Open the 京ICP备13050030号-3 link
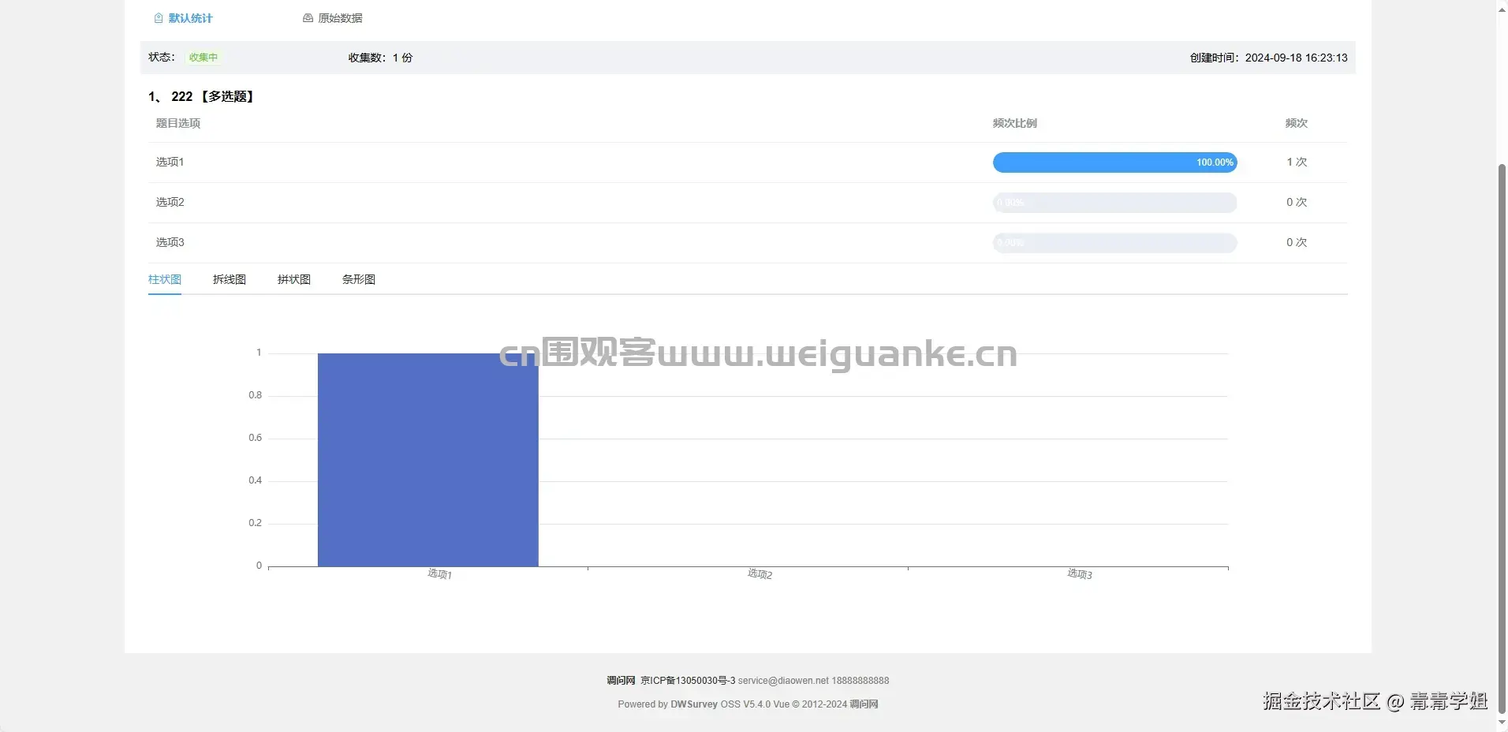 (688, 681)
